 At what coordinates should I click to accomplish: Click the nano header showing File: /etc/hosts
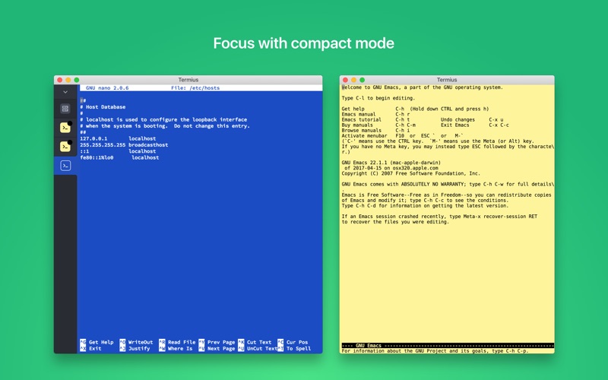[x=195, y=88]
